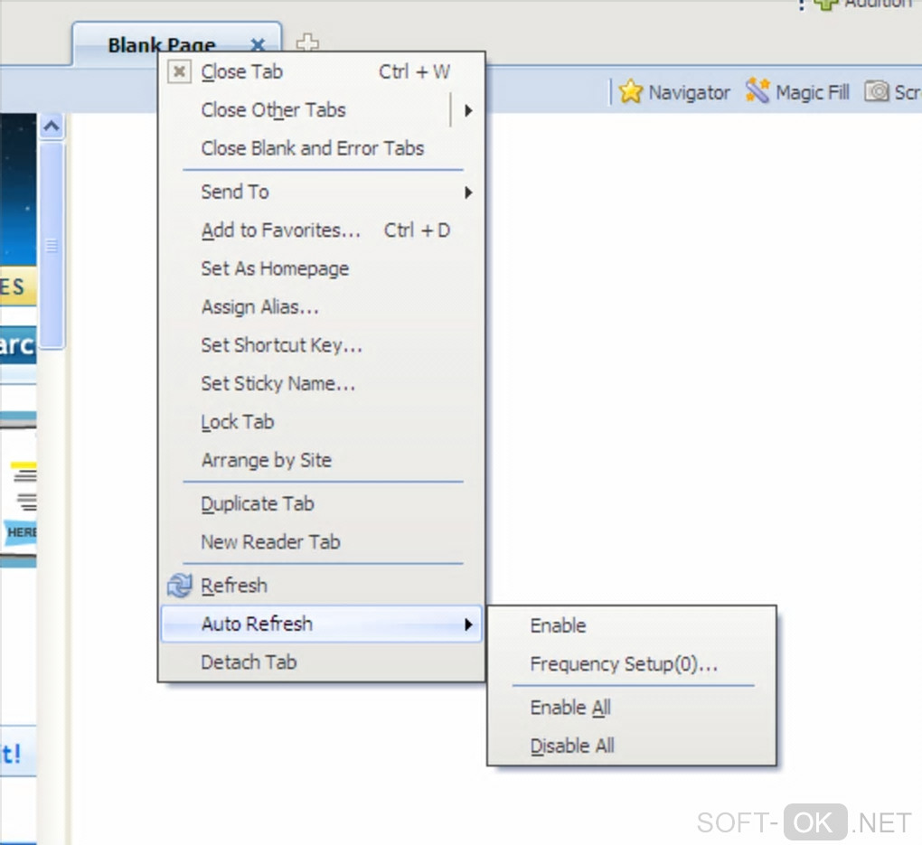Open a new tab with plus icon
This screenshot has height=845, width=922.
(x=307, y=42)
